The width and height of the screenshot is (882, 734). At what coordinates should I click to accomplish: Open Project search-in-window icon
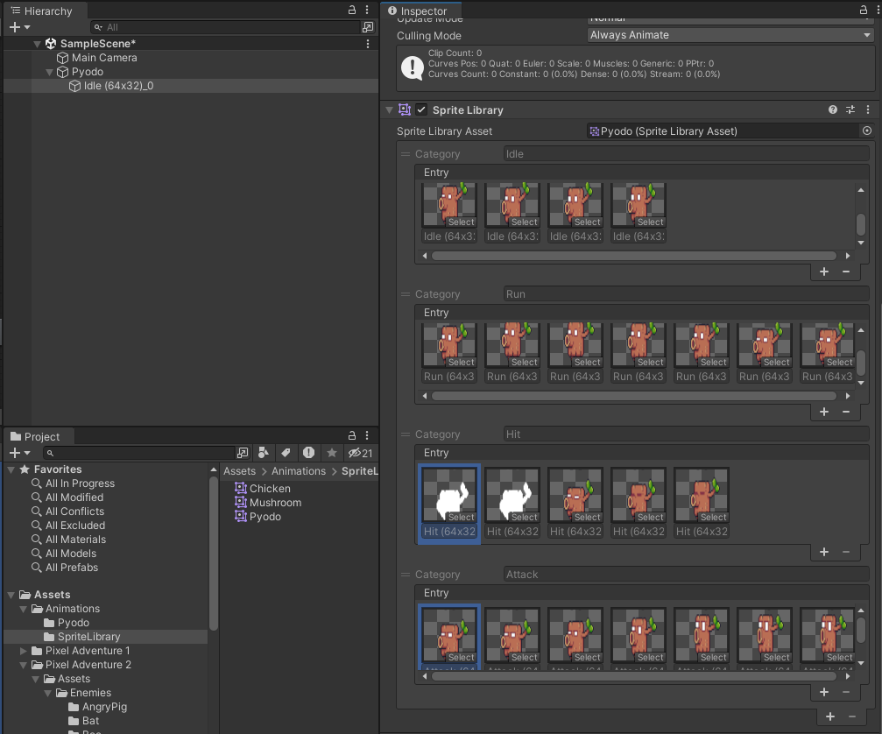243,453
